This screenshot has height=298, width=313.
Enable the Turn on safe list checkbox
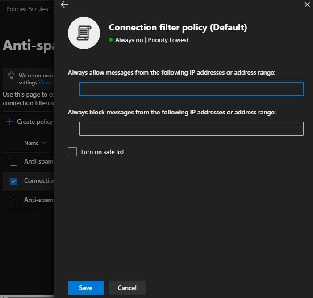click(72, 152)
